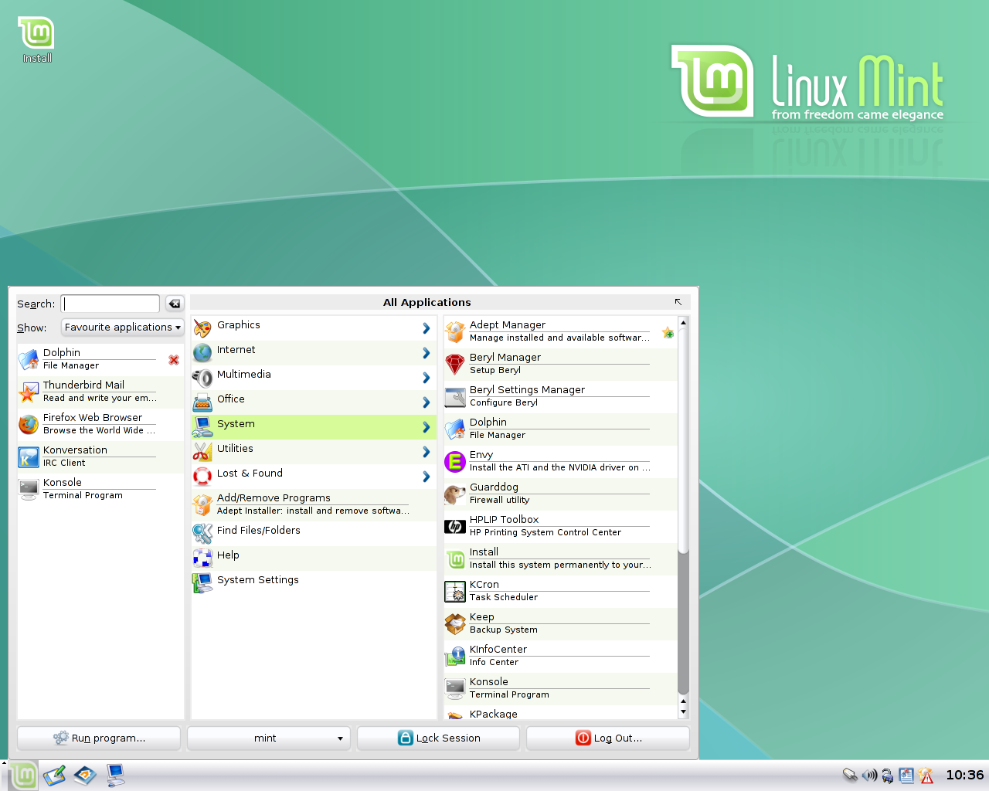Collapse the All Applications panel with the header arrow
This screenshot has width=989, height=791.
coord(678,302)
